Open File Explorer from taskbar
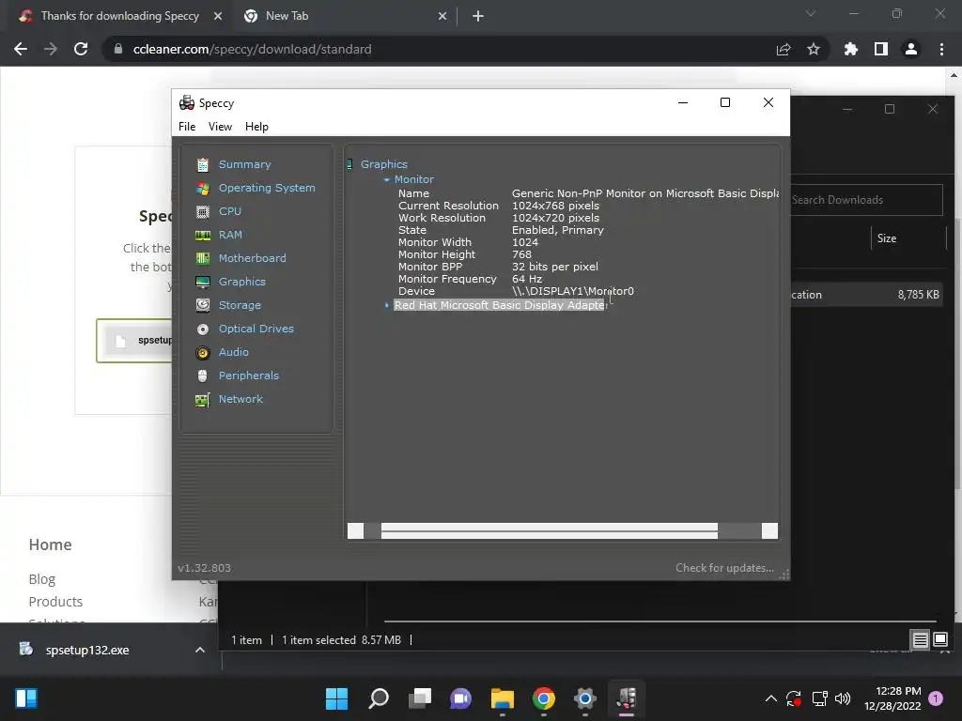 click(x=502, y=698)
